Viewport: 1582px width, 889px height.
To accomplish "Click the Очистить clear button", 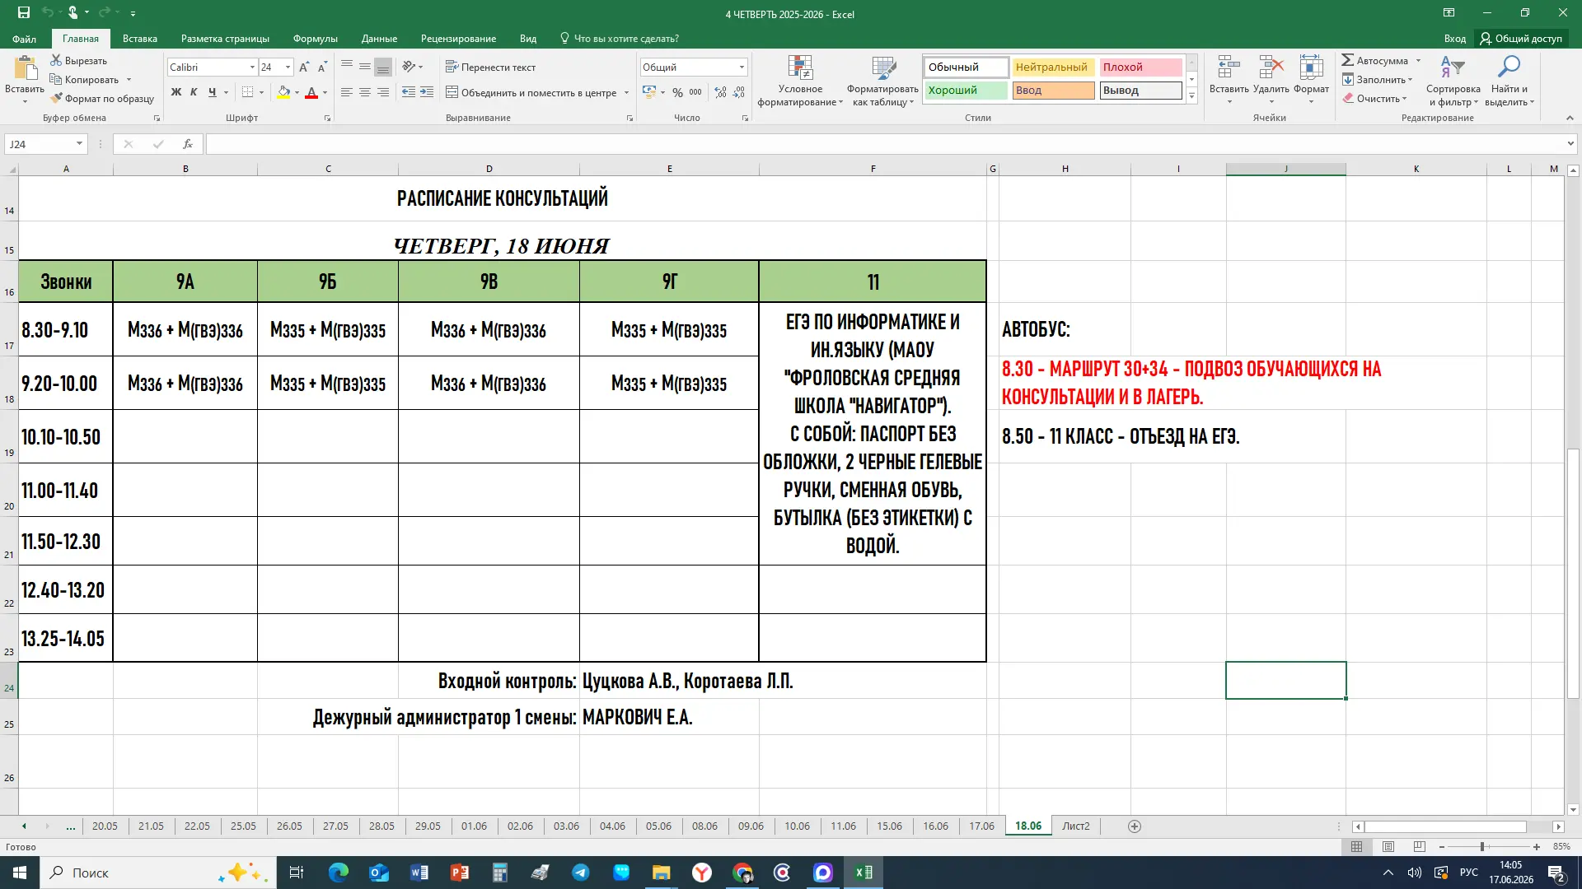I will (1374, 99).
